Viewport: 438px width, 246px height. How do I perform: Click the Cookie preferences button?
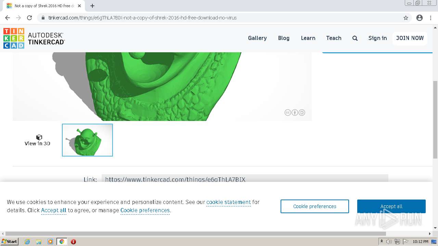pos(315,206)
